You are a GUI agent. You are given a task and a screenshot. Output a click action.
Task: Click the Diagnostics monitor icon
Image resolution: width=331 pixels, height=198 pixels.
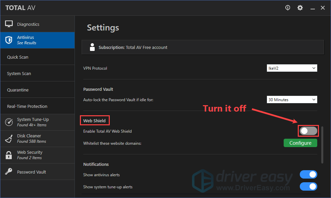pos(9,24)
